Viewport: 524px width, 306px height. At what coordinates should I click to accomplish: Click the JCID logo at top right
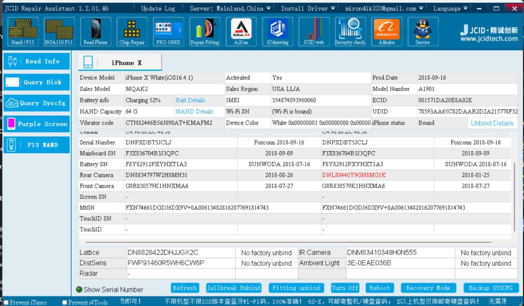pos(489,34)
